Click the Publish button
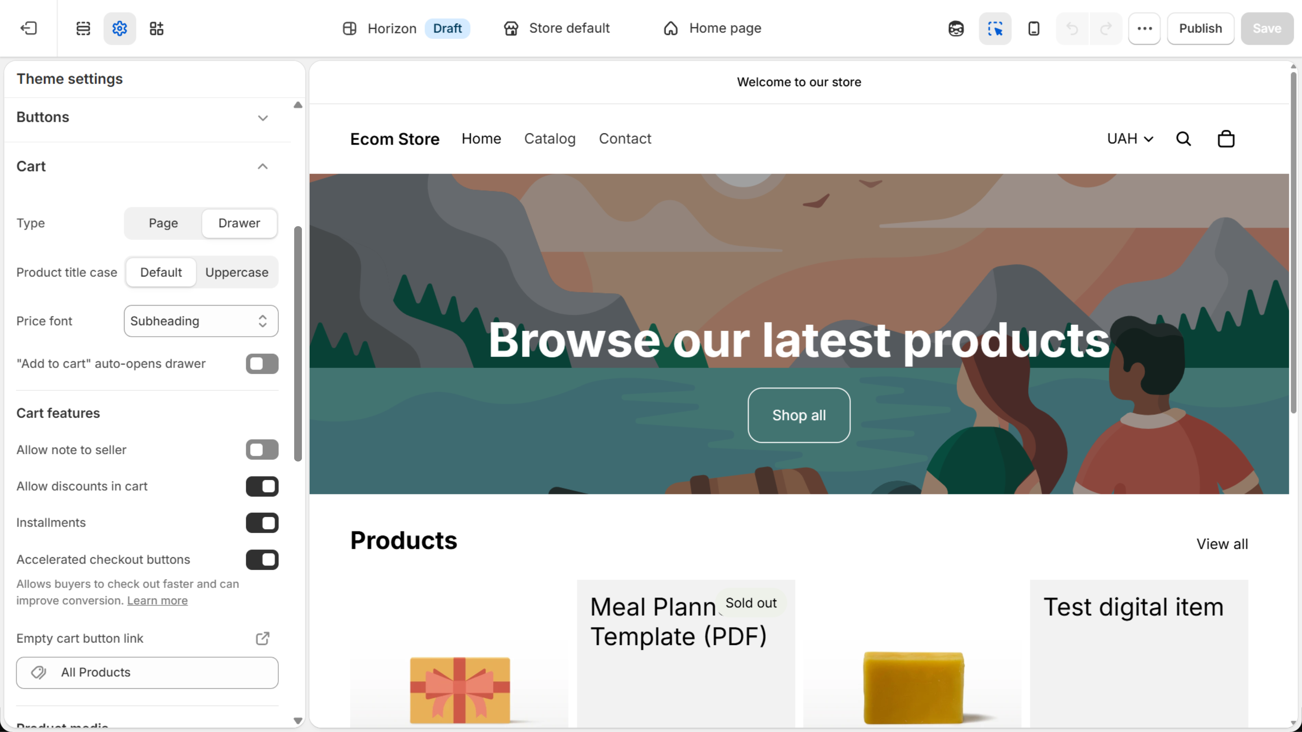The height and width of the screenshot is (732, 1302). pyautogui.click(x=1200, y=28)
